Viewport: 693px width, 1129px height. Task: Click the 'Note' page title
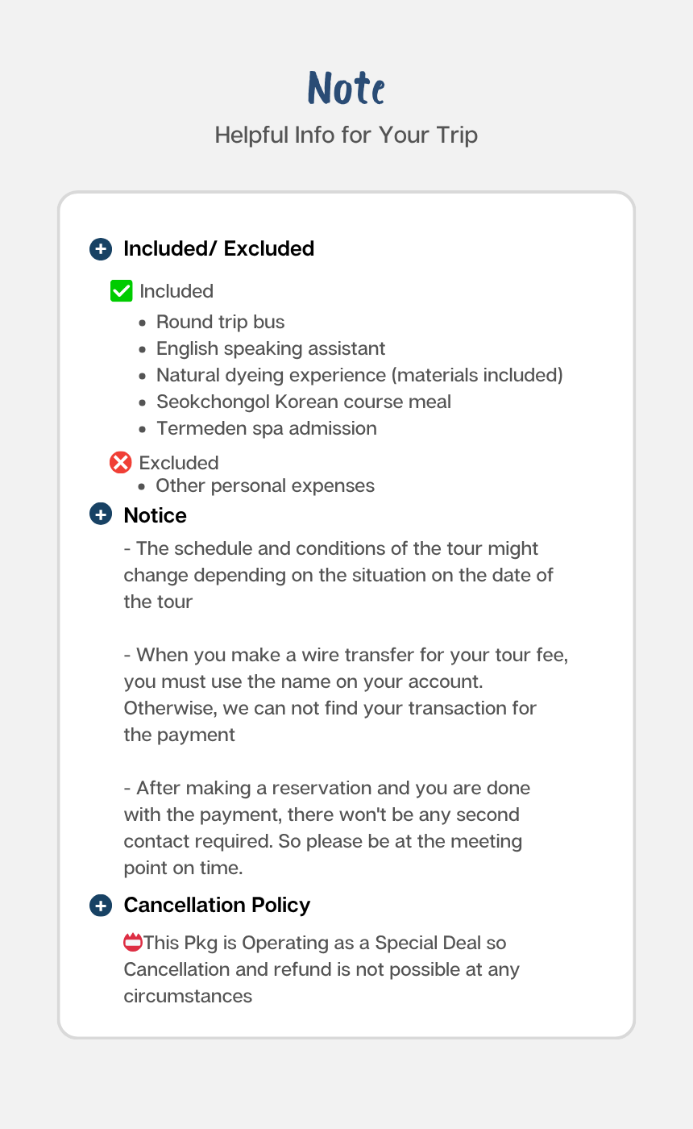point(346,88)
